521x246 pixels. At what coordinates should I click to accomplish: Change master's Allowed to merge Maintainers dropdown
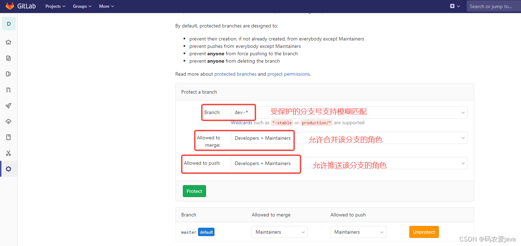(x=280, y=232)
